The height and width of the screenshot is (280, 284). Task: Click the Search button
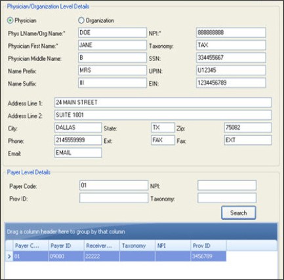[239, 212]
